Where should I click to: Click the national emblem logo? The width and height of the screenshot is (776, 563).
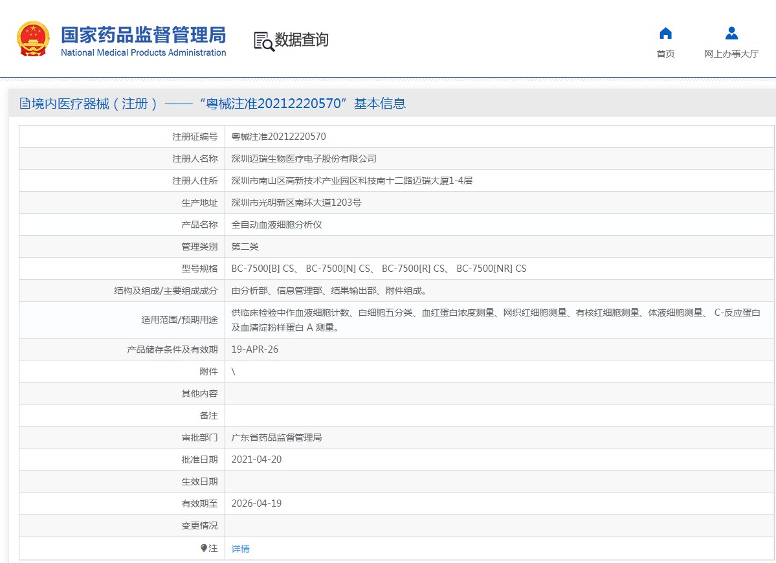(33, 39)
